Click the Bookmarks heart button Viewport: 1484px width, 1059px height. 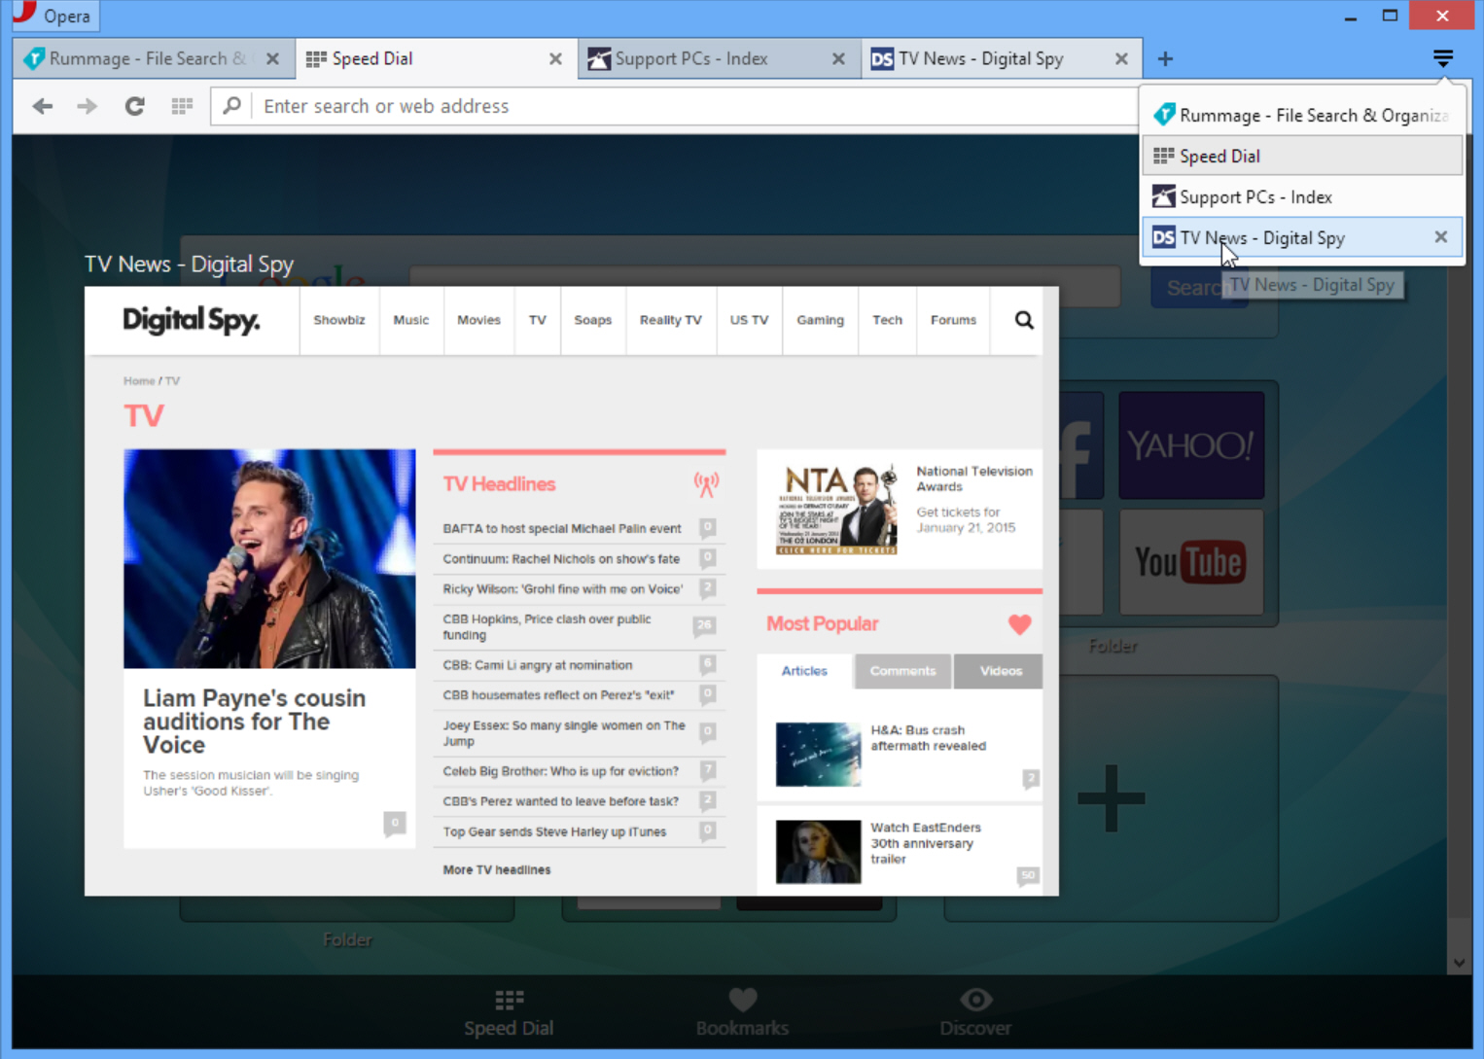pos(742,1011)
